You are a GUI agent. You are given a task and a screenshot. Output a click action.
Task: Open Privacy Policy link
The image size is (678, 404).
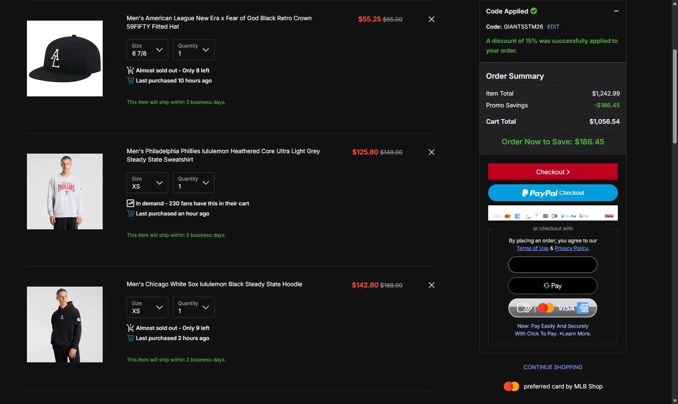click(x=571, y=248)
